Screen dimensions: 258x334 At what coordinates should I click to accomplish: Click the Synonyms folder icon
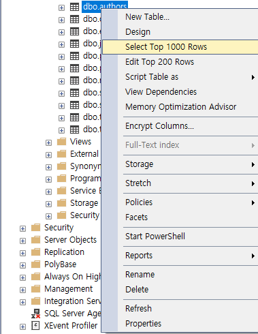click(x=61, y=166)
